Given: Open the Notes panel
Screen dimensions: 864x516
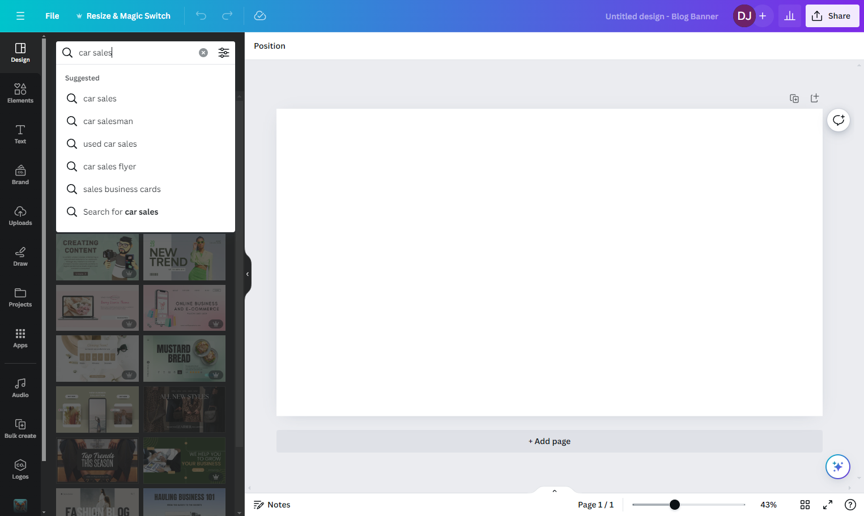Looking at the screenshot, I should tap(272, 505).
